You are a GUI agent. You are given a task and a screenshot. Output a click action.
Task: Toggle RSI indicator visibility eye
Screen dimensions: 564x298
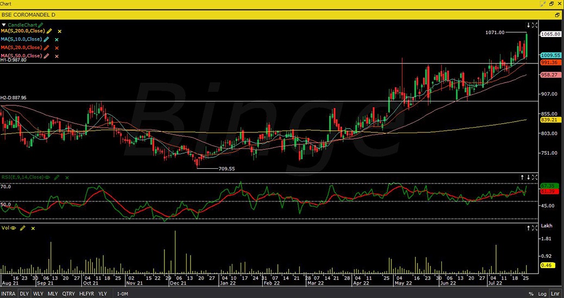pyautogui.click(x=47, y=177)
